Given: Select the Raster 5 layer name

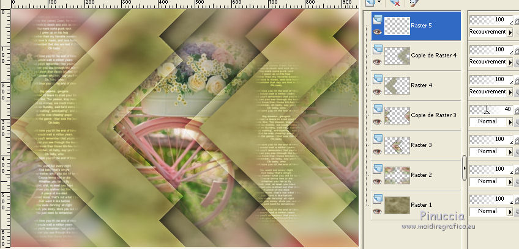Looking at the screenshot, I should pyautogui.click(x=421, y=26).
